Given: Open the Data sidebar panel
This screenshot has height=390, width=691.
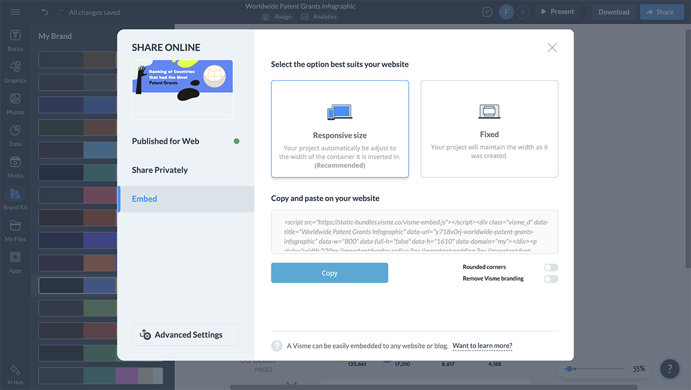Looking at the screenshot, I should coord(16,135).
